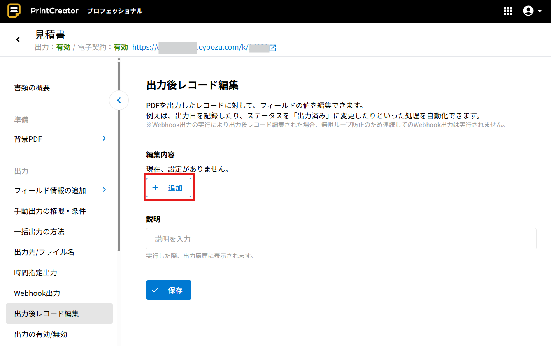Select Webhook出力 menu item
This screenshot has width=551, height=346.
pos(37,293)
